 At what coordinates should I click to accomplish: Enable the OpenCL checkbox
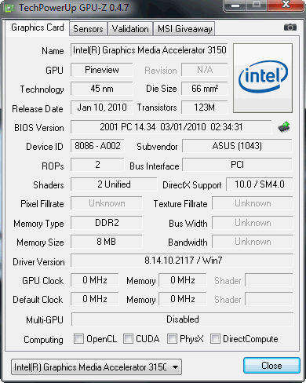click(x=78, y=338)
